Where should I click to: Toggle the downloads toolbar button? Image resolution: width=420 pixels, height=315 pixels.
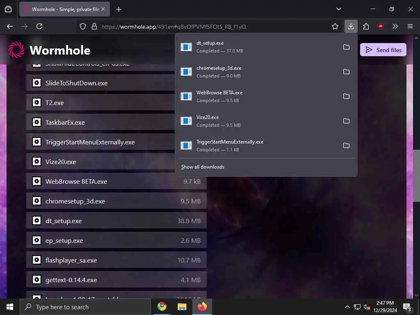click(x=351, y=26)
